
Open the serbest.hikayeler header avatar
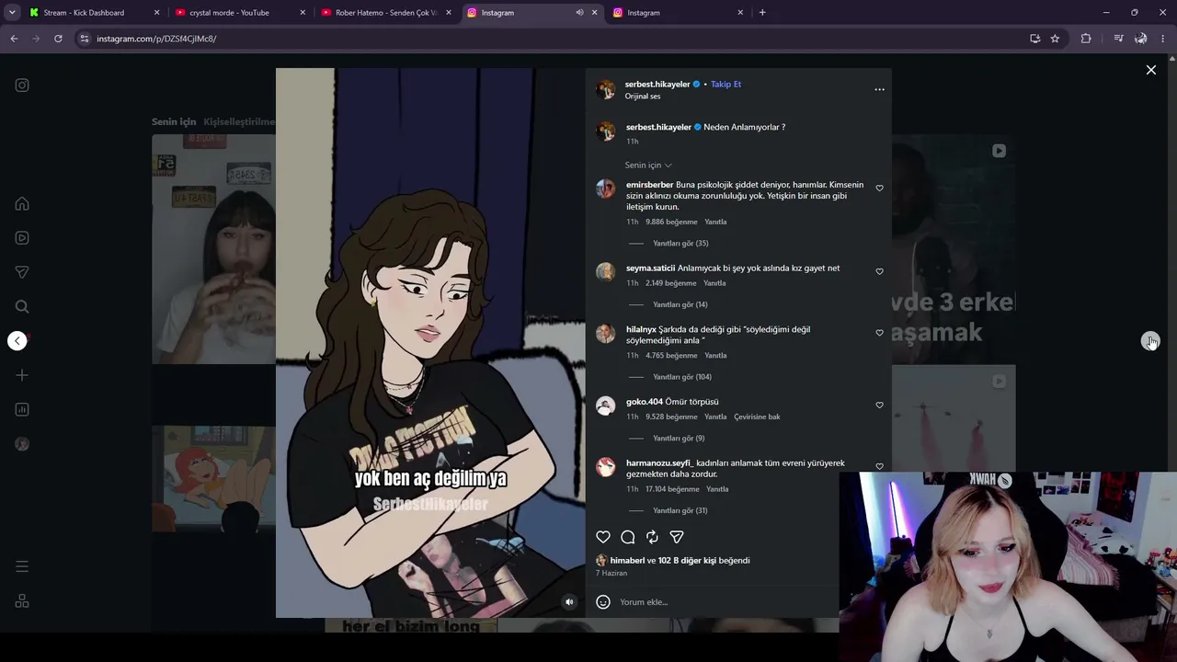[x=605, y=89]
